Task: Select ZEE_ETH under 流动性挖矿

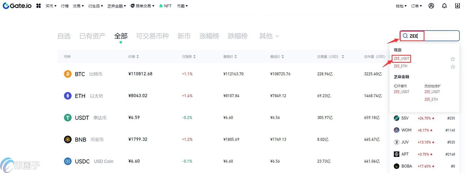Action: pyautogui.click(x=431, y=99)
